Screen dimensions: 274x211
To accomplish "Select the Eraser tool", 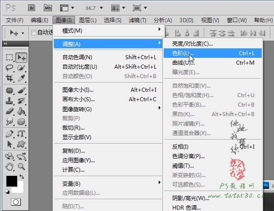I will tap(9, 111).
